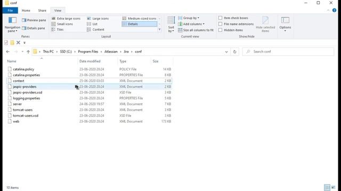Click the Delete quick access icon

(18, 42)
